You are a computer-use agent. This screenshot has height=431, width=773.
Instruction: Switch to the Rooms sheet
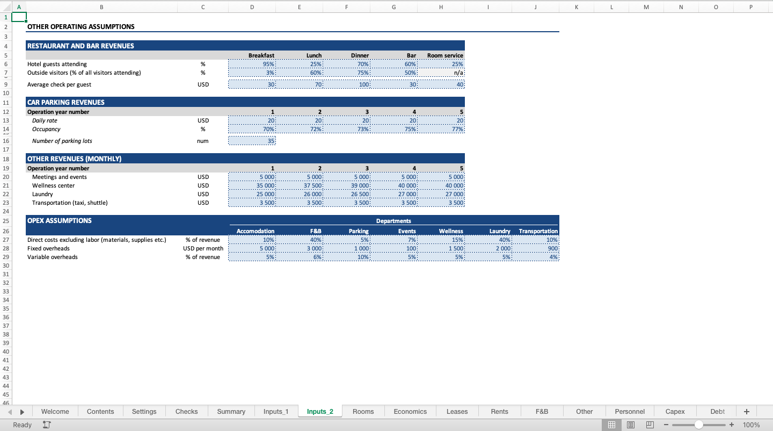click(x=363, y=411)
